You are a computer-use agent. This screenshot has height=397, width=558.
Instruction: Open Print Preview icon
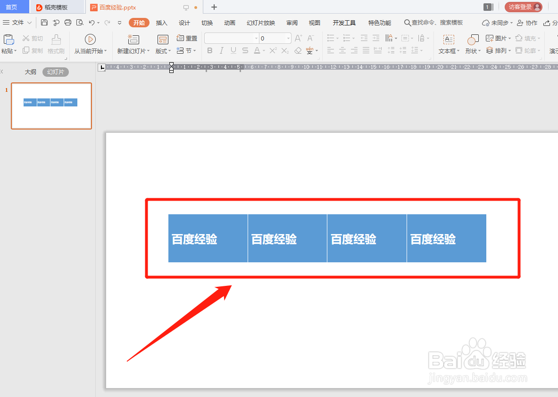coord(80,23)
